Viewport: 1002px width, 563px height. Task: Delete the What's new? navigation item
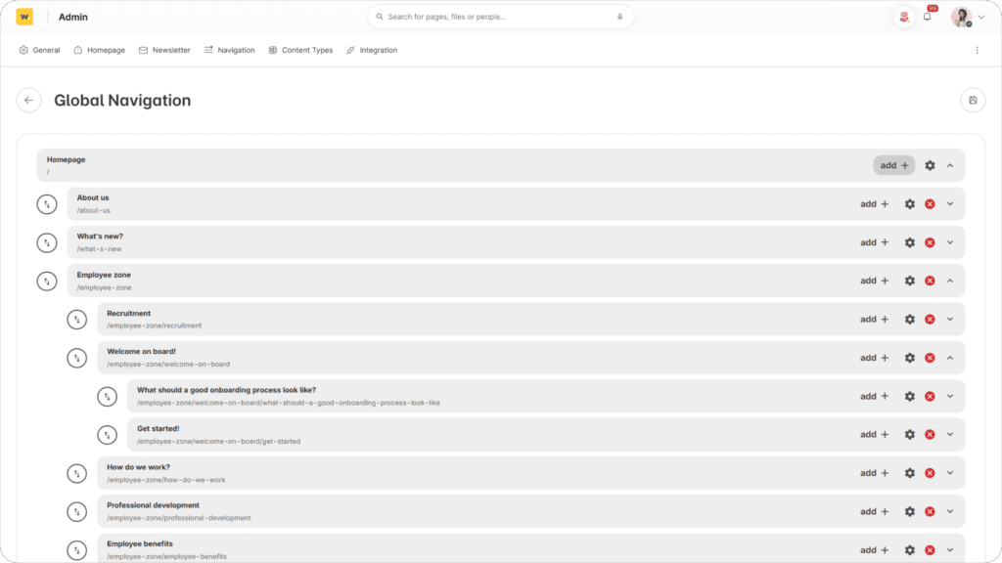(930, 242)
